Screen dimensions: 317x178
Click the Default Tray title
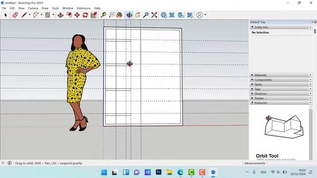coord(258,22)
